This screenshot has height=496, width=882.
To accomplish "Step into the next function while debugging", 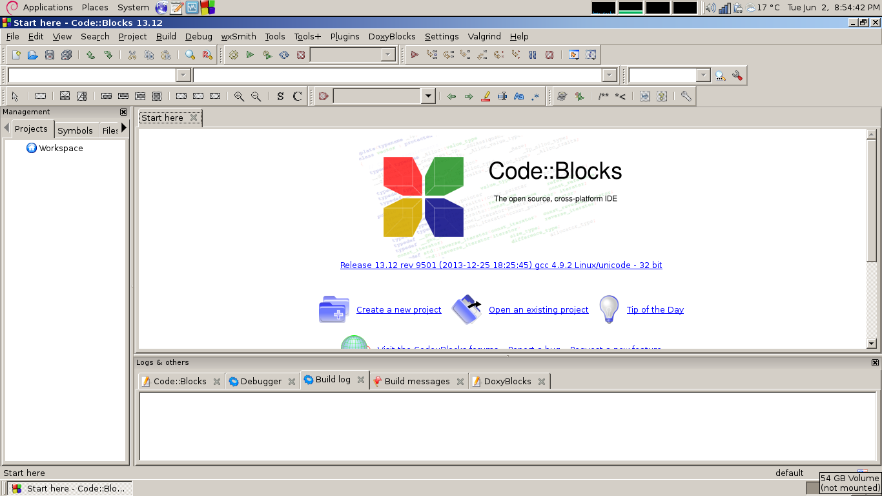I will coord(466,54).
